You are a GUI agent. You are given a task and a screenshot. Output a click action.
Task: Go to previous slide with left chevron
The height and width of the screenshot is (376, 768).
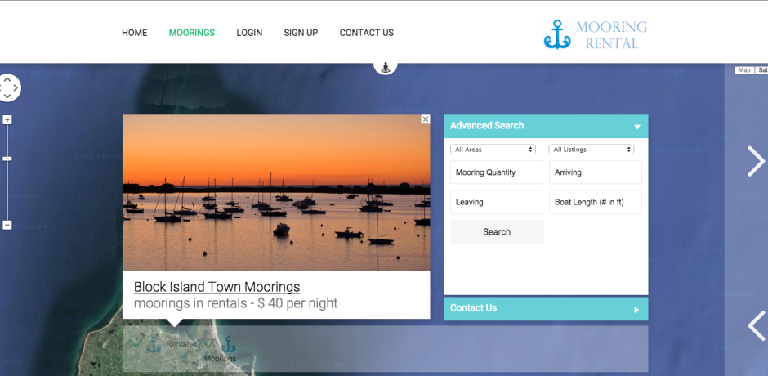click(x=755, y=325)
